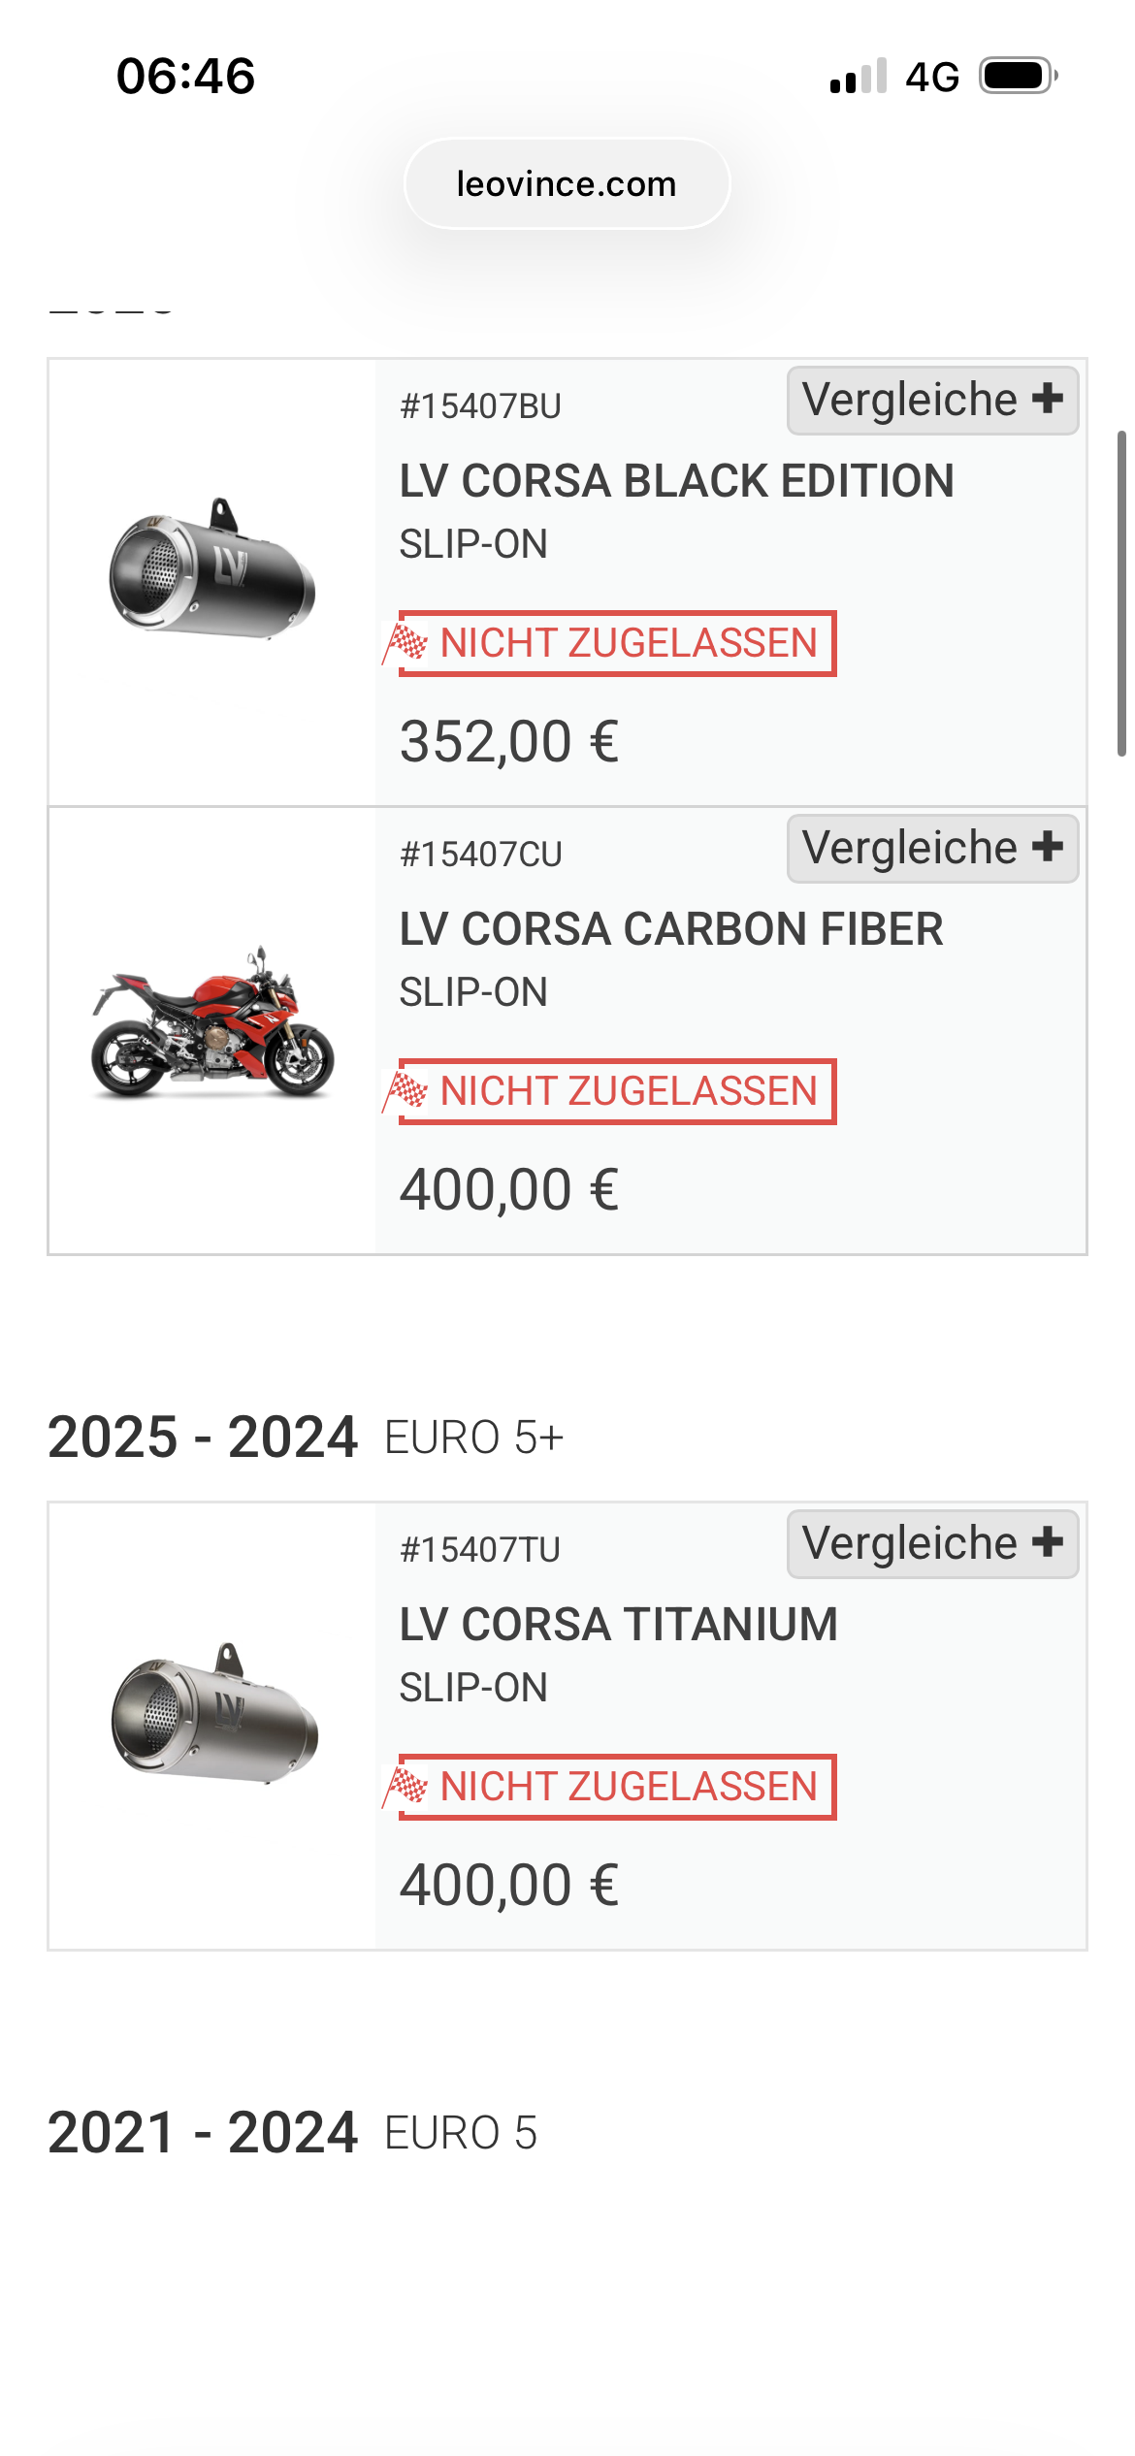Add LV Corsa Titanium to compare
The height and width of the screenshot is (2456, 1135).
[x=931, y=1544]
